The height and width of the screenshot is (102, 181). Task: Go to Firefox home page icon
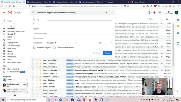(x=14, y=6)
